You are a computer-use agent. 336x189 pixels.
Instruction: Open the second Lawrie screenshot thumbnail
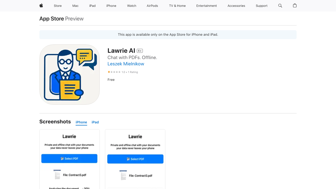[x=135, y=159]
